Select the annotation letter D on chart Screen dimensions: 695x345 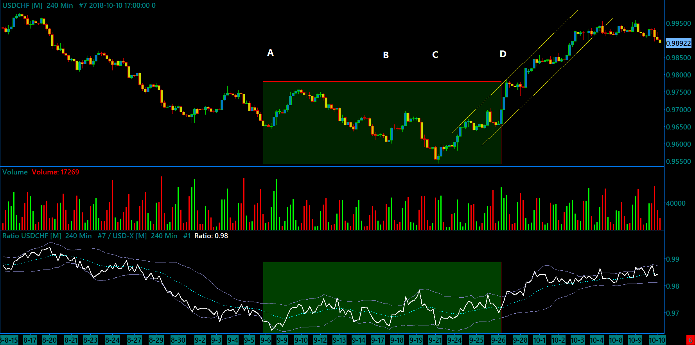(x=503, y=54)
